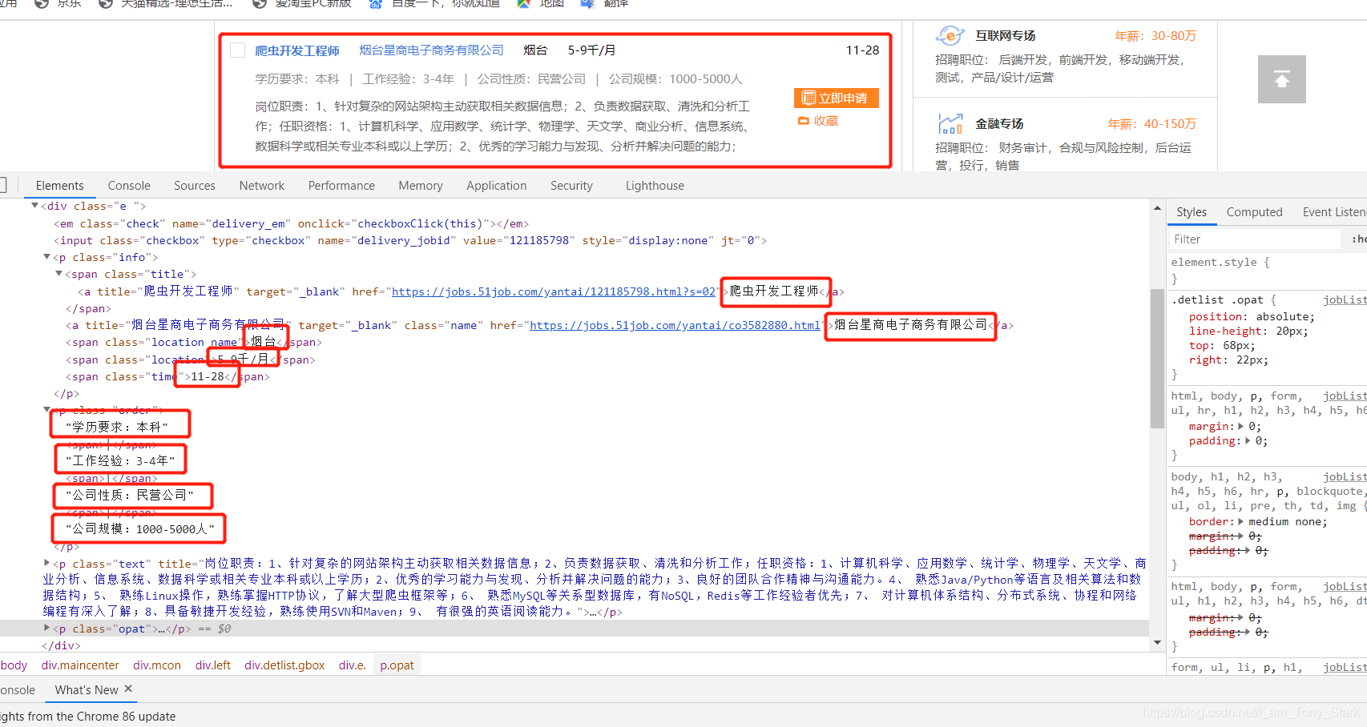Collapse the span class="title" node
1367x727 pixels.
click(x=58, y=274)
